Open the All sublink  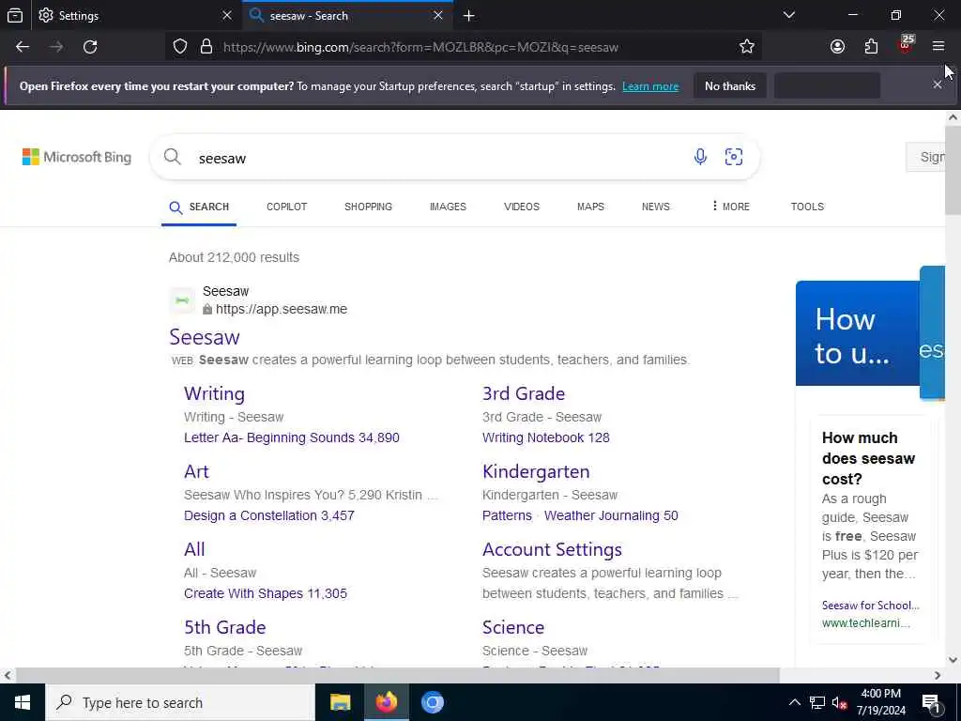click(x=194, y=549)
